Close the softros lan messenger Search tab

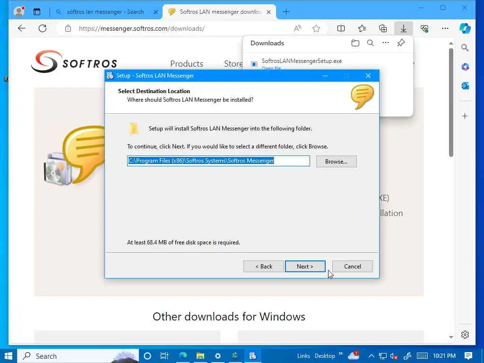coord(156,12)
